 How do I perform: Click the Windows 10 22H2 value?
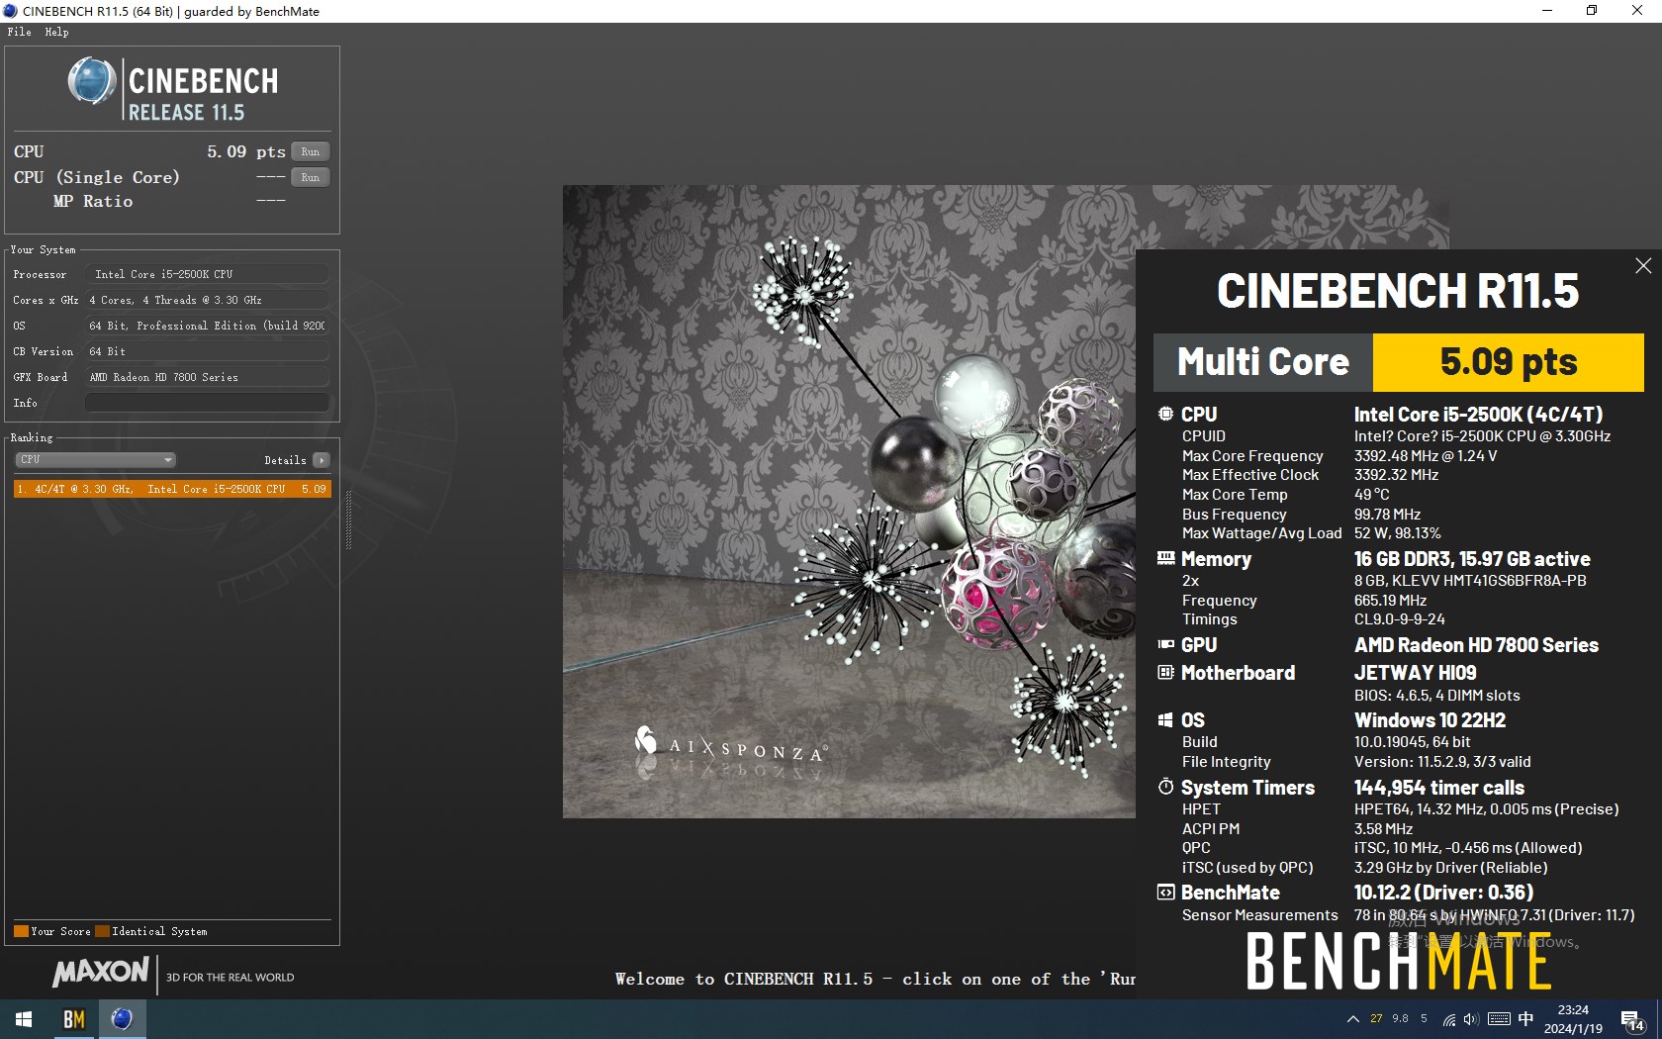[x=1430, y=720]
